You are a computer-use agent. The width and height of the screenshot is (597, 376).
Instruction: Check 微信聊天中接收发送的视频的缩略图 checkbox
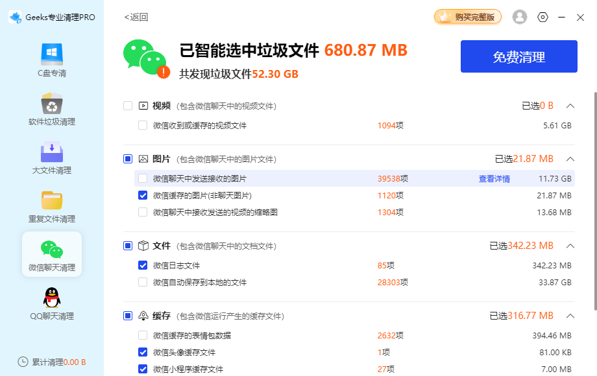coord(143,212)
